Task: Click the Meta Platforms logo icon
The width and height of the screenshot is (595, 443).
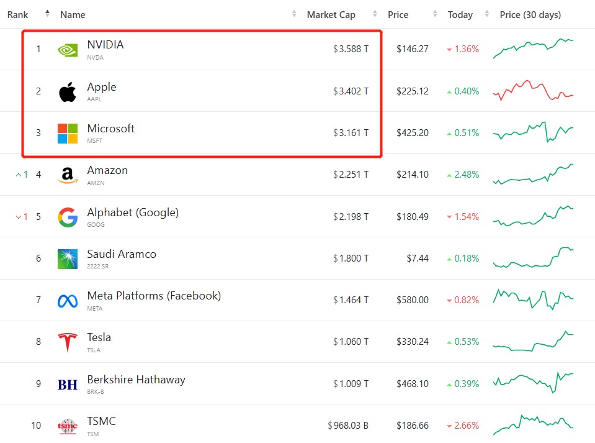Action: (68, 301)
